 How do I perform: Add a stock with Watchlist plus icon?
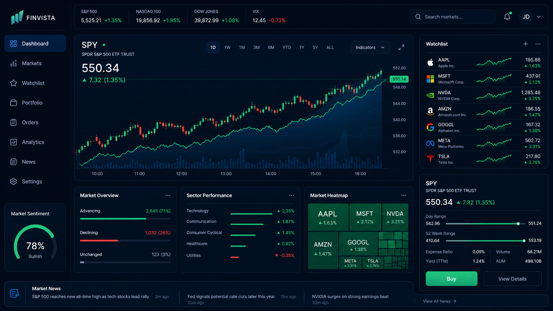(525, 44)
